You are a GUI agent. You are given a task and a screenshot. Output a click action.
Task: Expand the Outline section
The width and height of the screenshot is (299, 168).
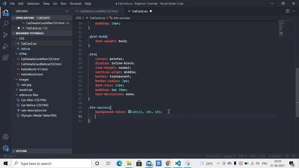[x=42, y=151]
